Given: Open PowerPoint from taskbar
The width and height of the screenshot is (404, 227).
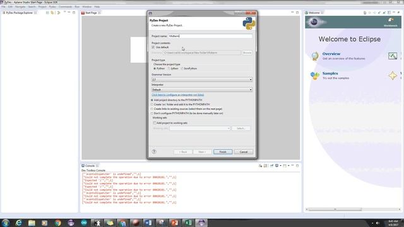Looking at the screenshot, I should [x=175, y=223].
